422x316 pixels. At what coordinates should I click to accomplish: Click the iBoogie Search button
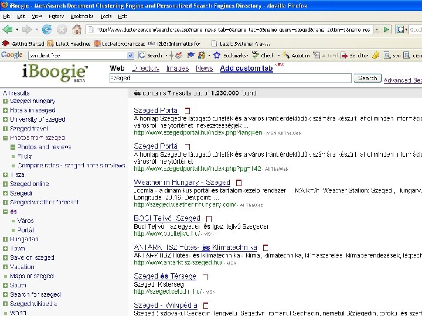367,78
